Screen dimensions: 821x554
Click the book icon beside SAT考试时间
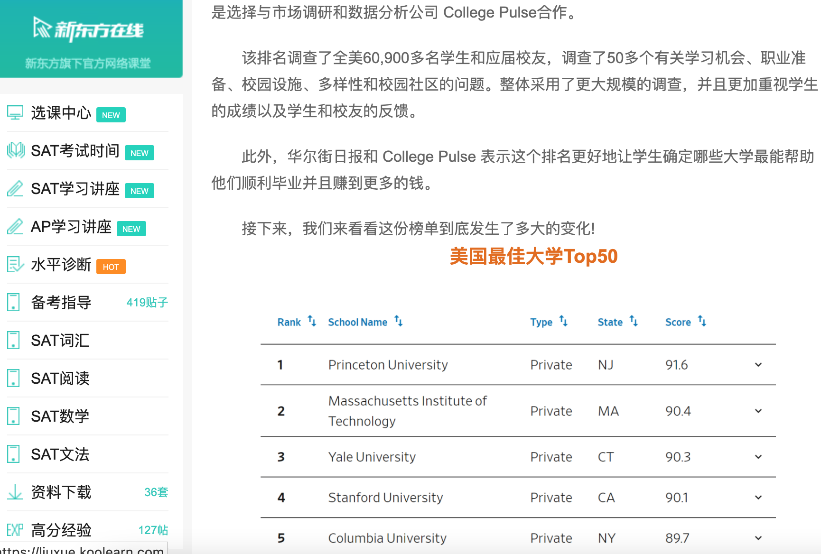click(16, 150)
